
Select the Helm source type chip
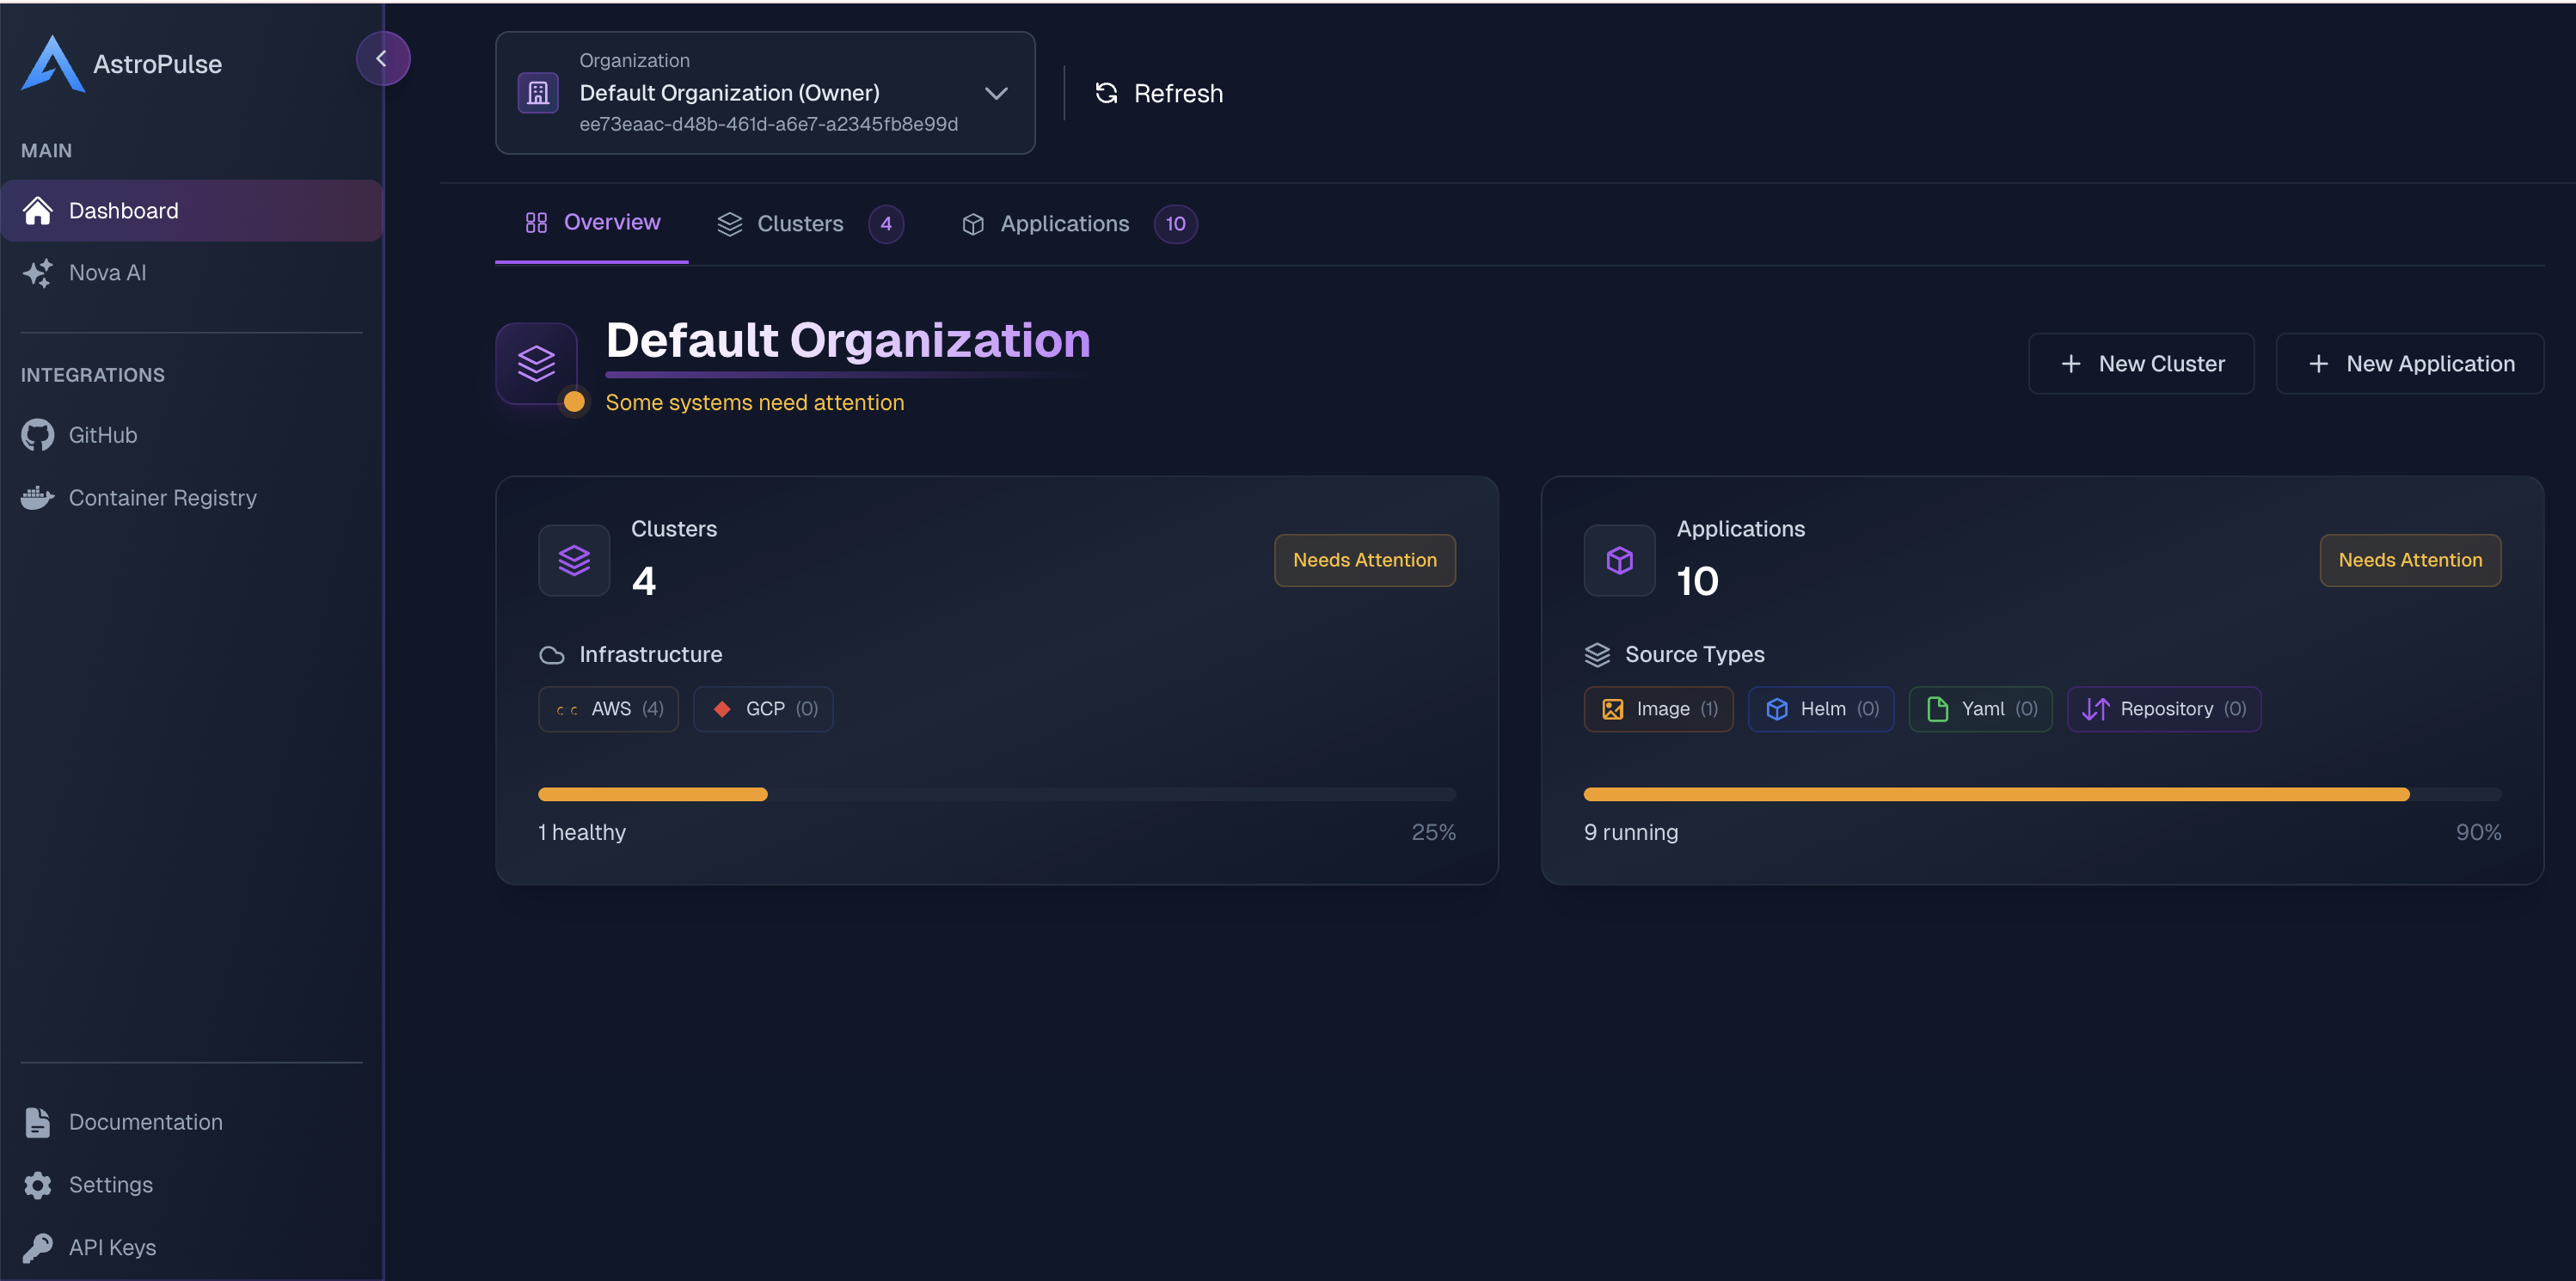[1820, 709]
